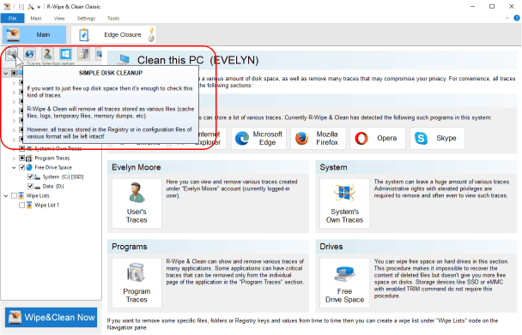This screenshot has width=522, height=335.
Task: Start cleaning with Wipe&Clean Now
Action: (x=52, y=317)
